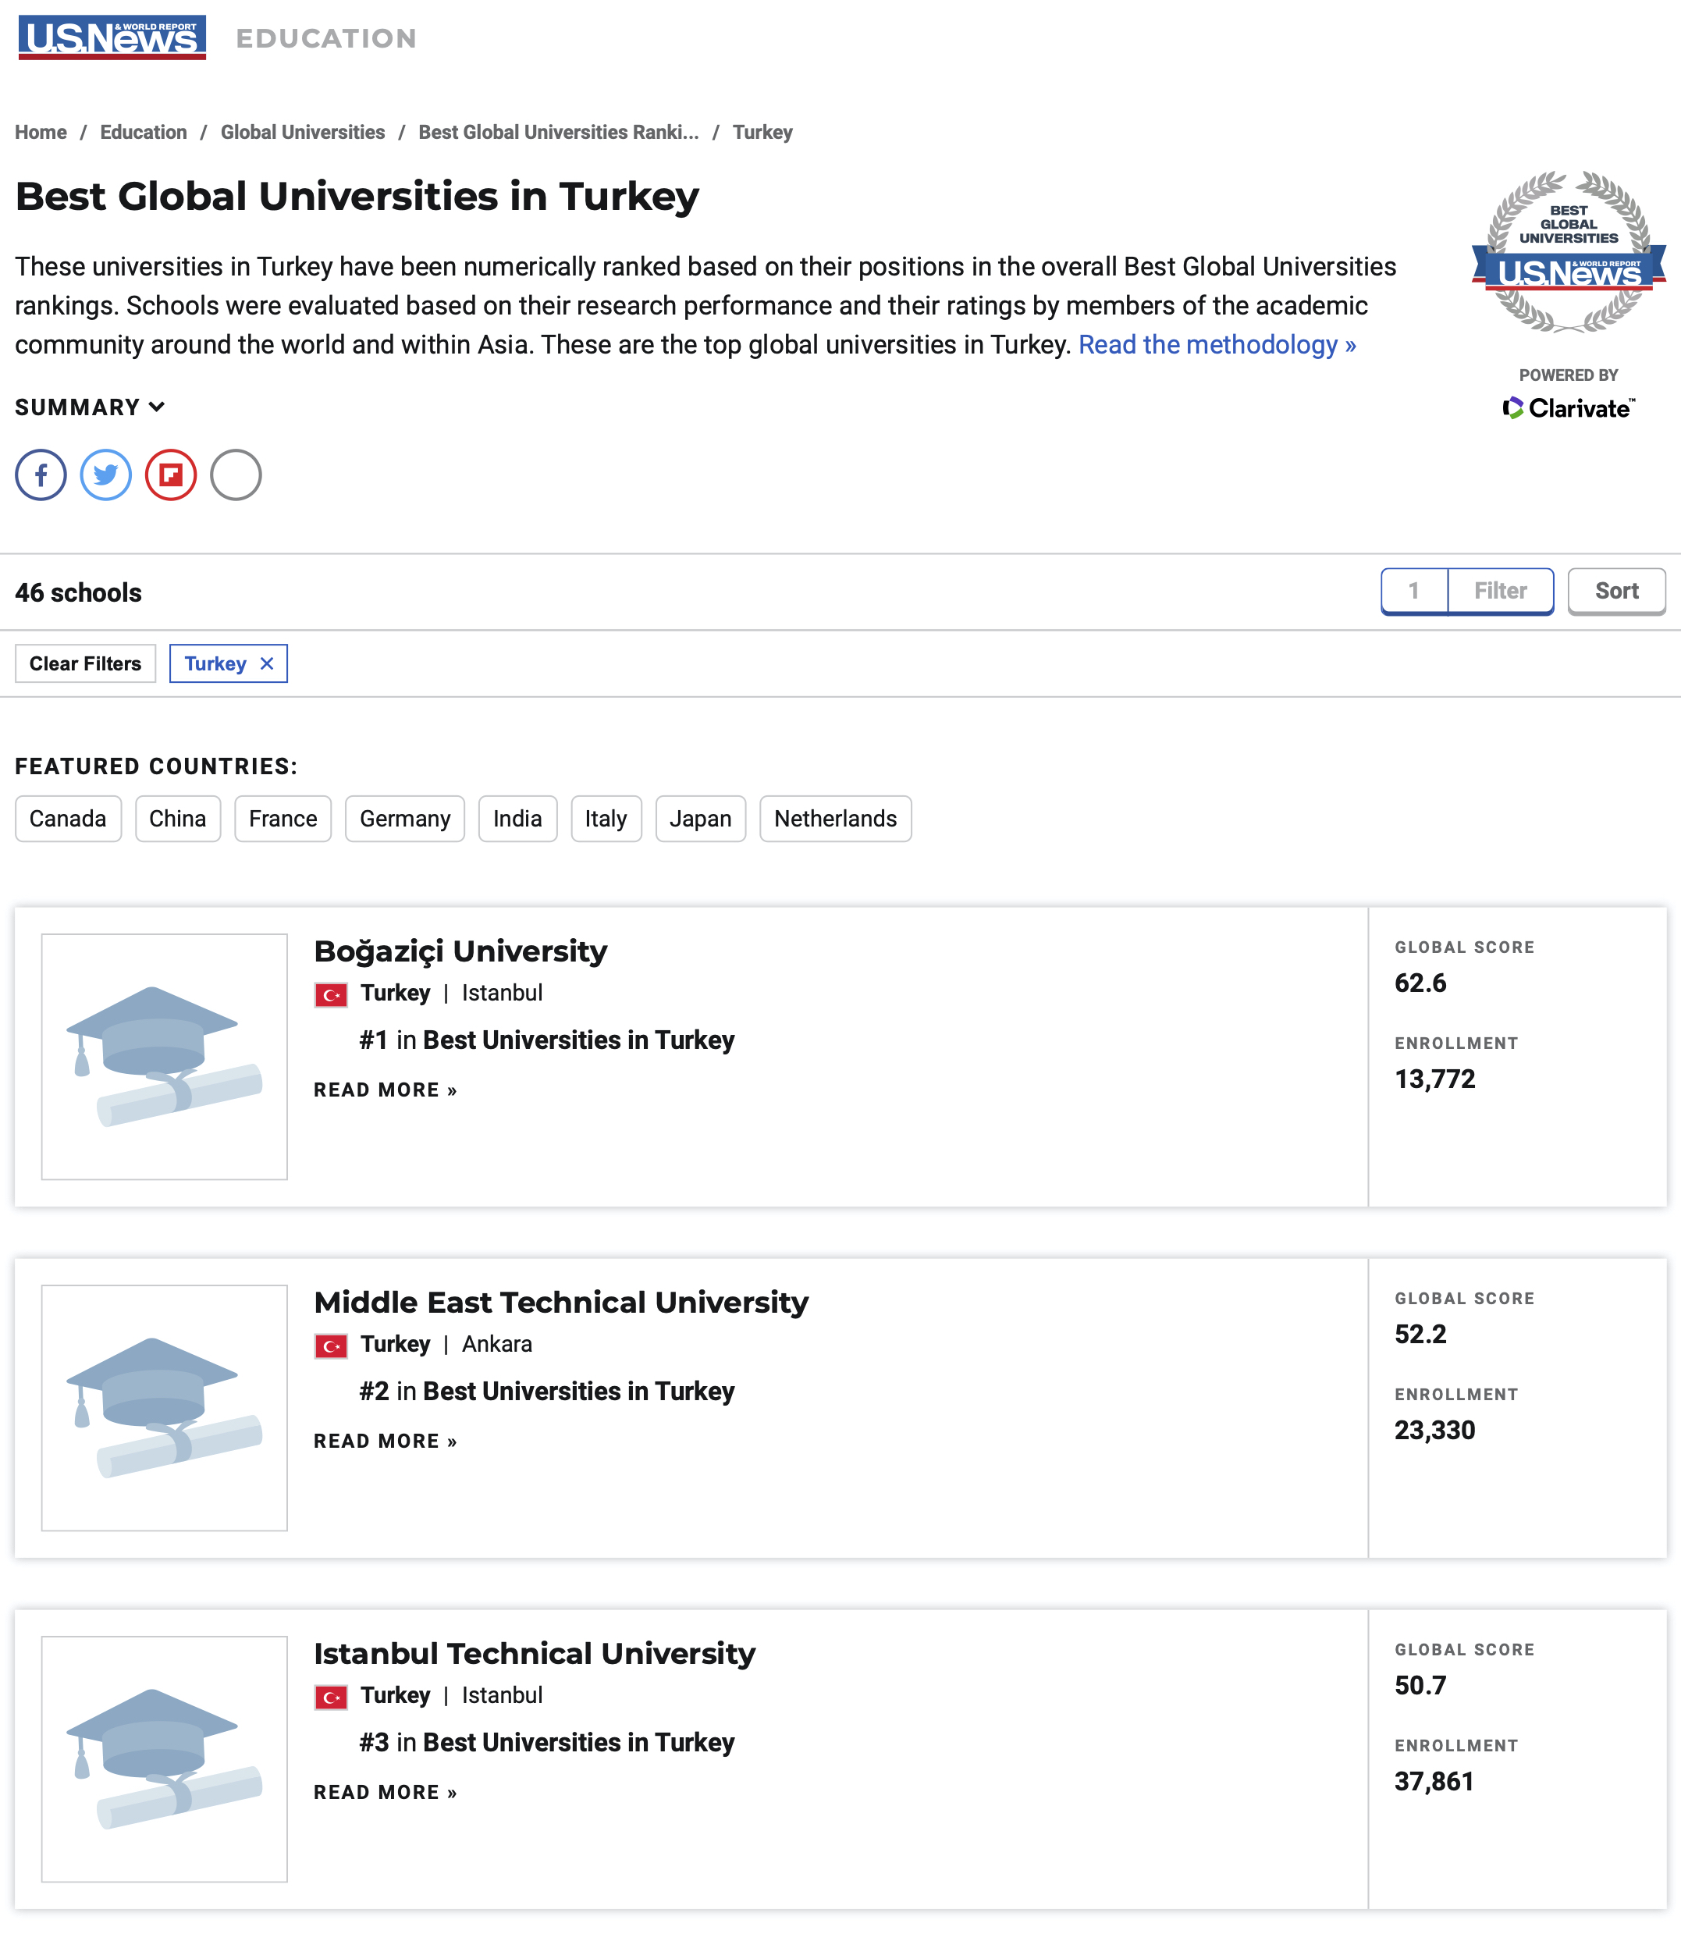Select Canada featured country chip
Viewport: 1681px width, 1934px height.
point(68,819)
